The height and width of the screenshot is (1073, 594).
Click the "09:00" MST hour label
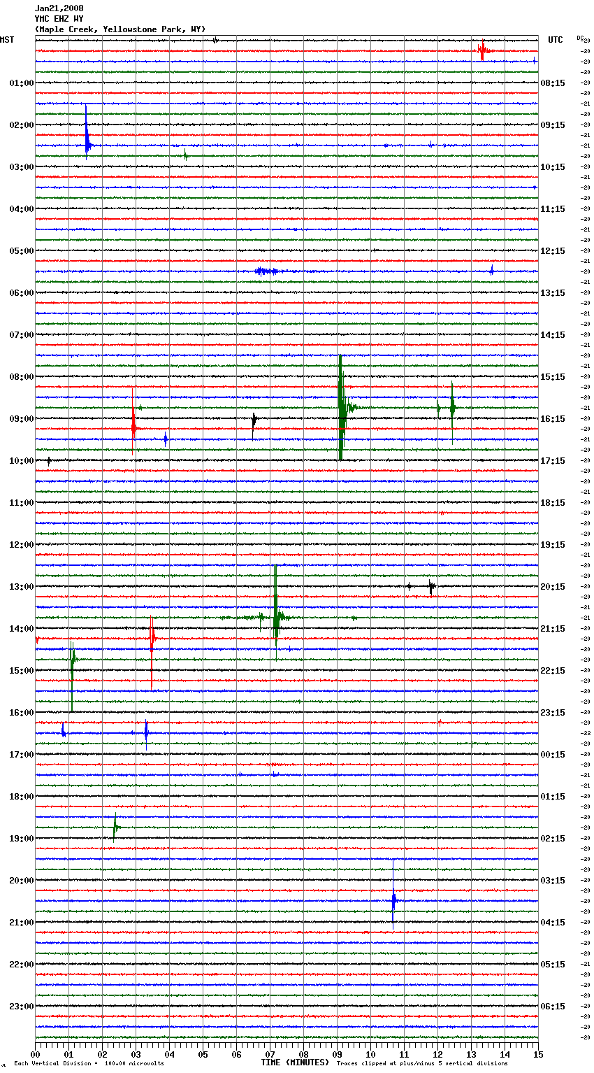pos(22,419)
